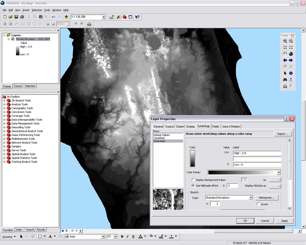
Task: Open the Selection menu
Action: (x=37, y=10)
